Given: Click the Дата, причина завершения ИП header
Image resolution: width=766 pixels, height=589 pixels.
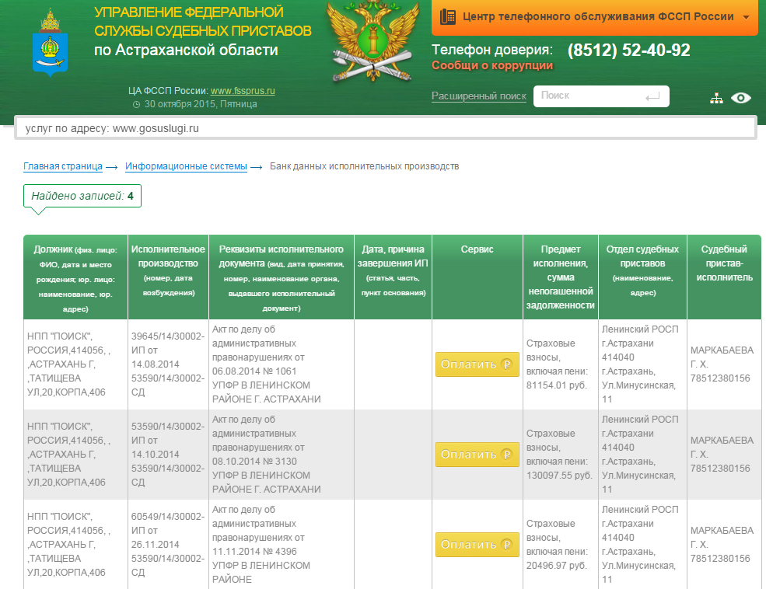Looking at the screenshot, I should click(393, 277).
